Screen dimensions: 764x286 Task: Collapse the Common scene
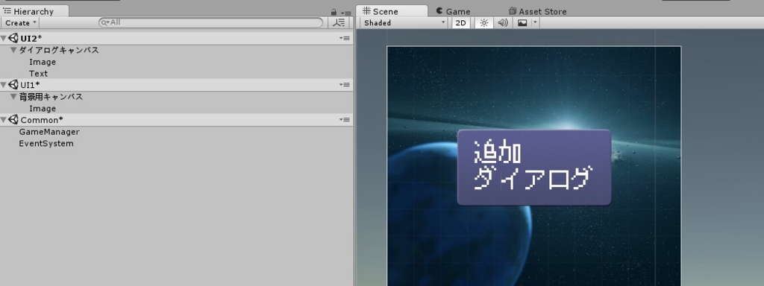coord(4,120)
